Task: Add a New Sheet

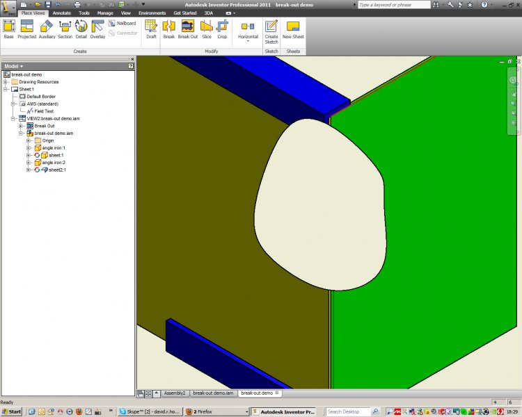Action: 293,29
